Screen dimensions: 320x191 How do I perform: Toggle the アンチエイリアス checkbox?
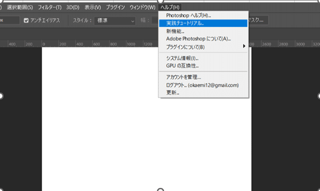click(26, 21)
